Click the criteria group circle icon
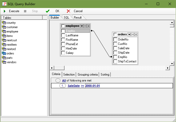 [x=58, y=80]
